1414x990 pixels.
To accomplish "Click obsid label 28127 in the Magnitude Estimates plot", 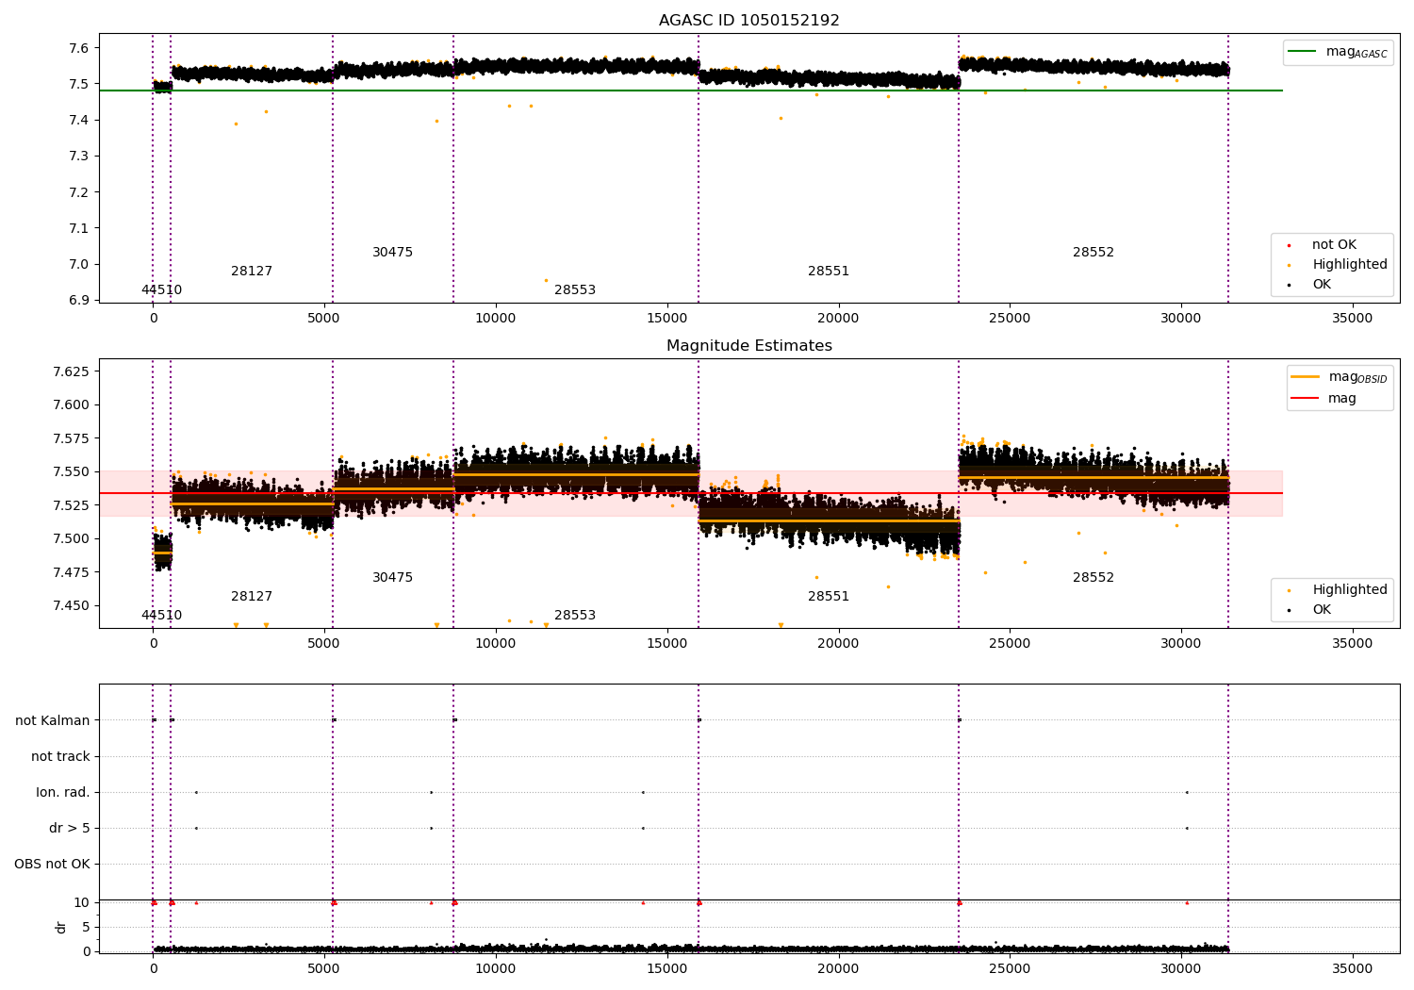I will pos(252,597).
